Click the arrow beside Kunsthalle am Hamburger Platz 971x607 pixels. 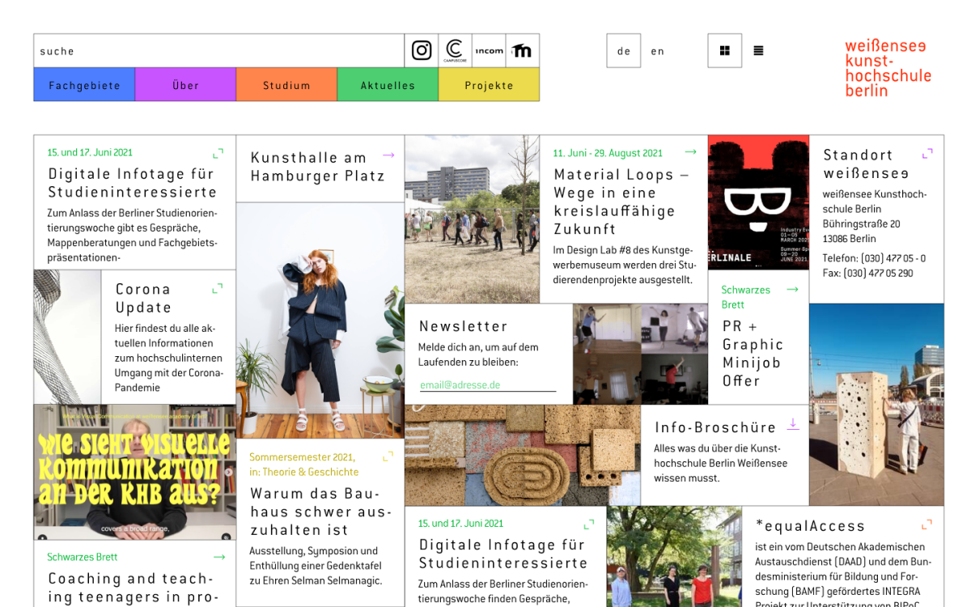coord(388,155)
